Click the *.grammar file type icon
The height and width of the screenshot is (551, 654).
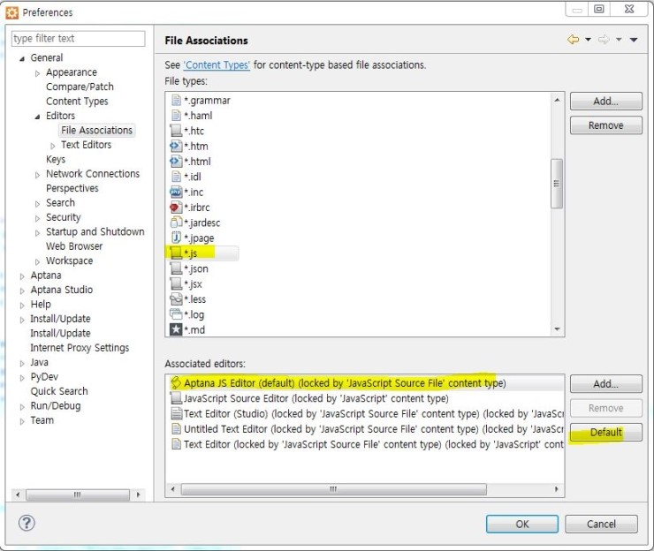click(176, 100)
